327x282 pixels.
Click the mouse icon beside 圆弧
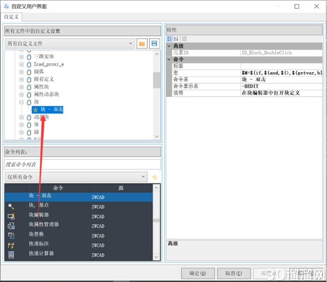29,72
